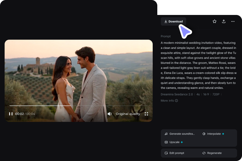This screenshot has width=242, height=161.
Task: Open the Original quality selector
Action: pos(128,114)
